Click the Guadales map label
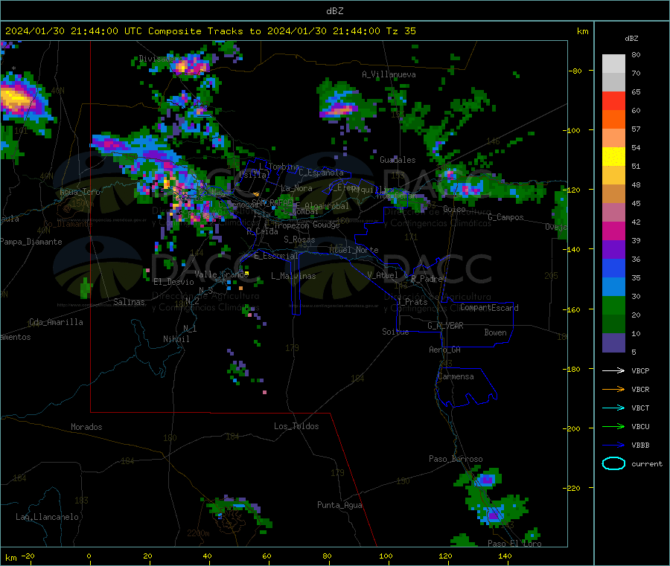The image size is (670, 566). pos(398,160)
